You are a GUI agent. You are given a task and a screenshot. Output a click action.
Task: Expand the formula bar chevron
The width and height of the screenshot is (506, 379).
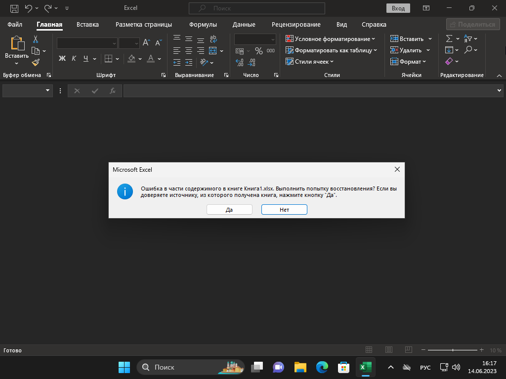pyautogui.click(x=499, y=91)
